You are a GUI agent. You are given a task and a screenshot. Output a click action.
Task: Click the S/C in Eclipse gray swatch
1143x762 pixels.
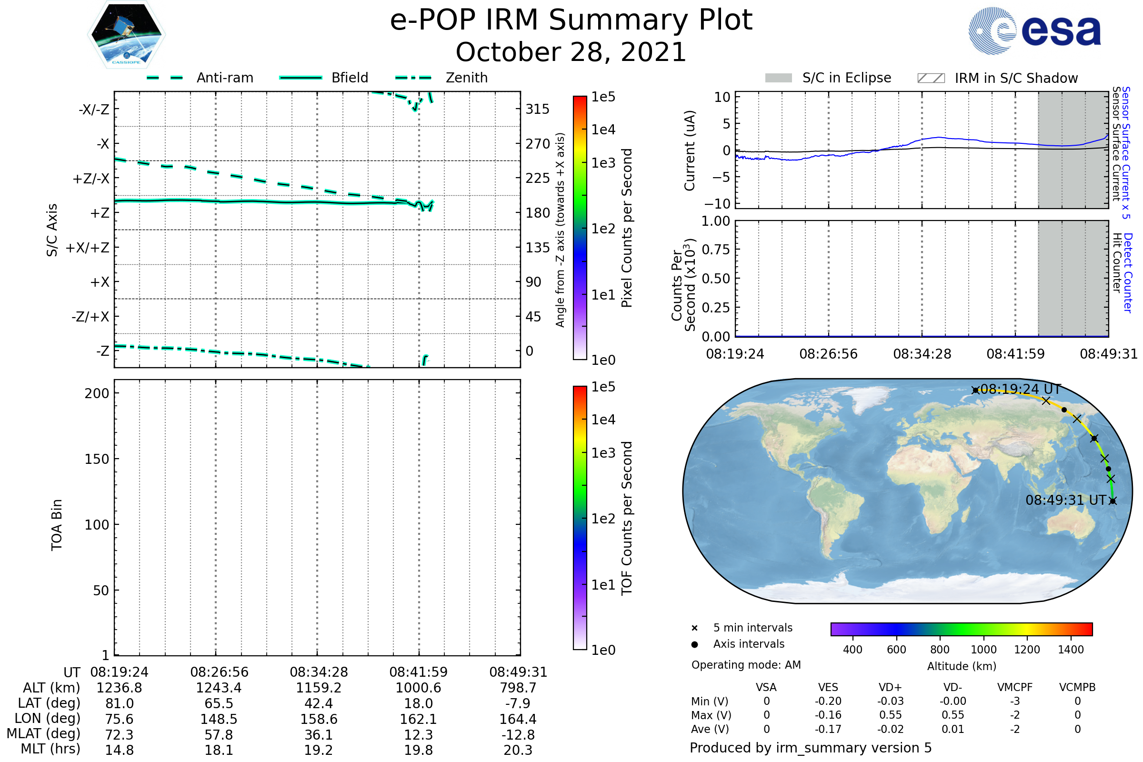pyautogui.click(x=778, y=78)
